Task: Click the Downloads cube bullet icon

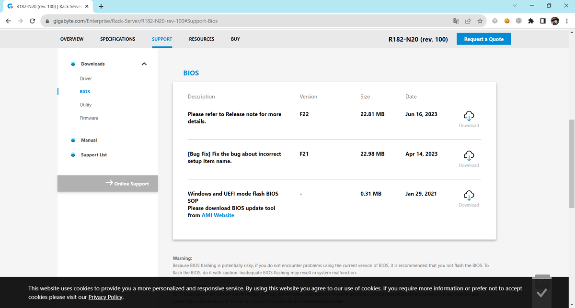Action: click(x=73, y=64)
